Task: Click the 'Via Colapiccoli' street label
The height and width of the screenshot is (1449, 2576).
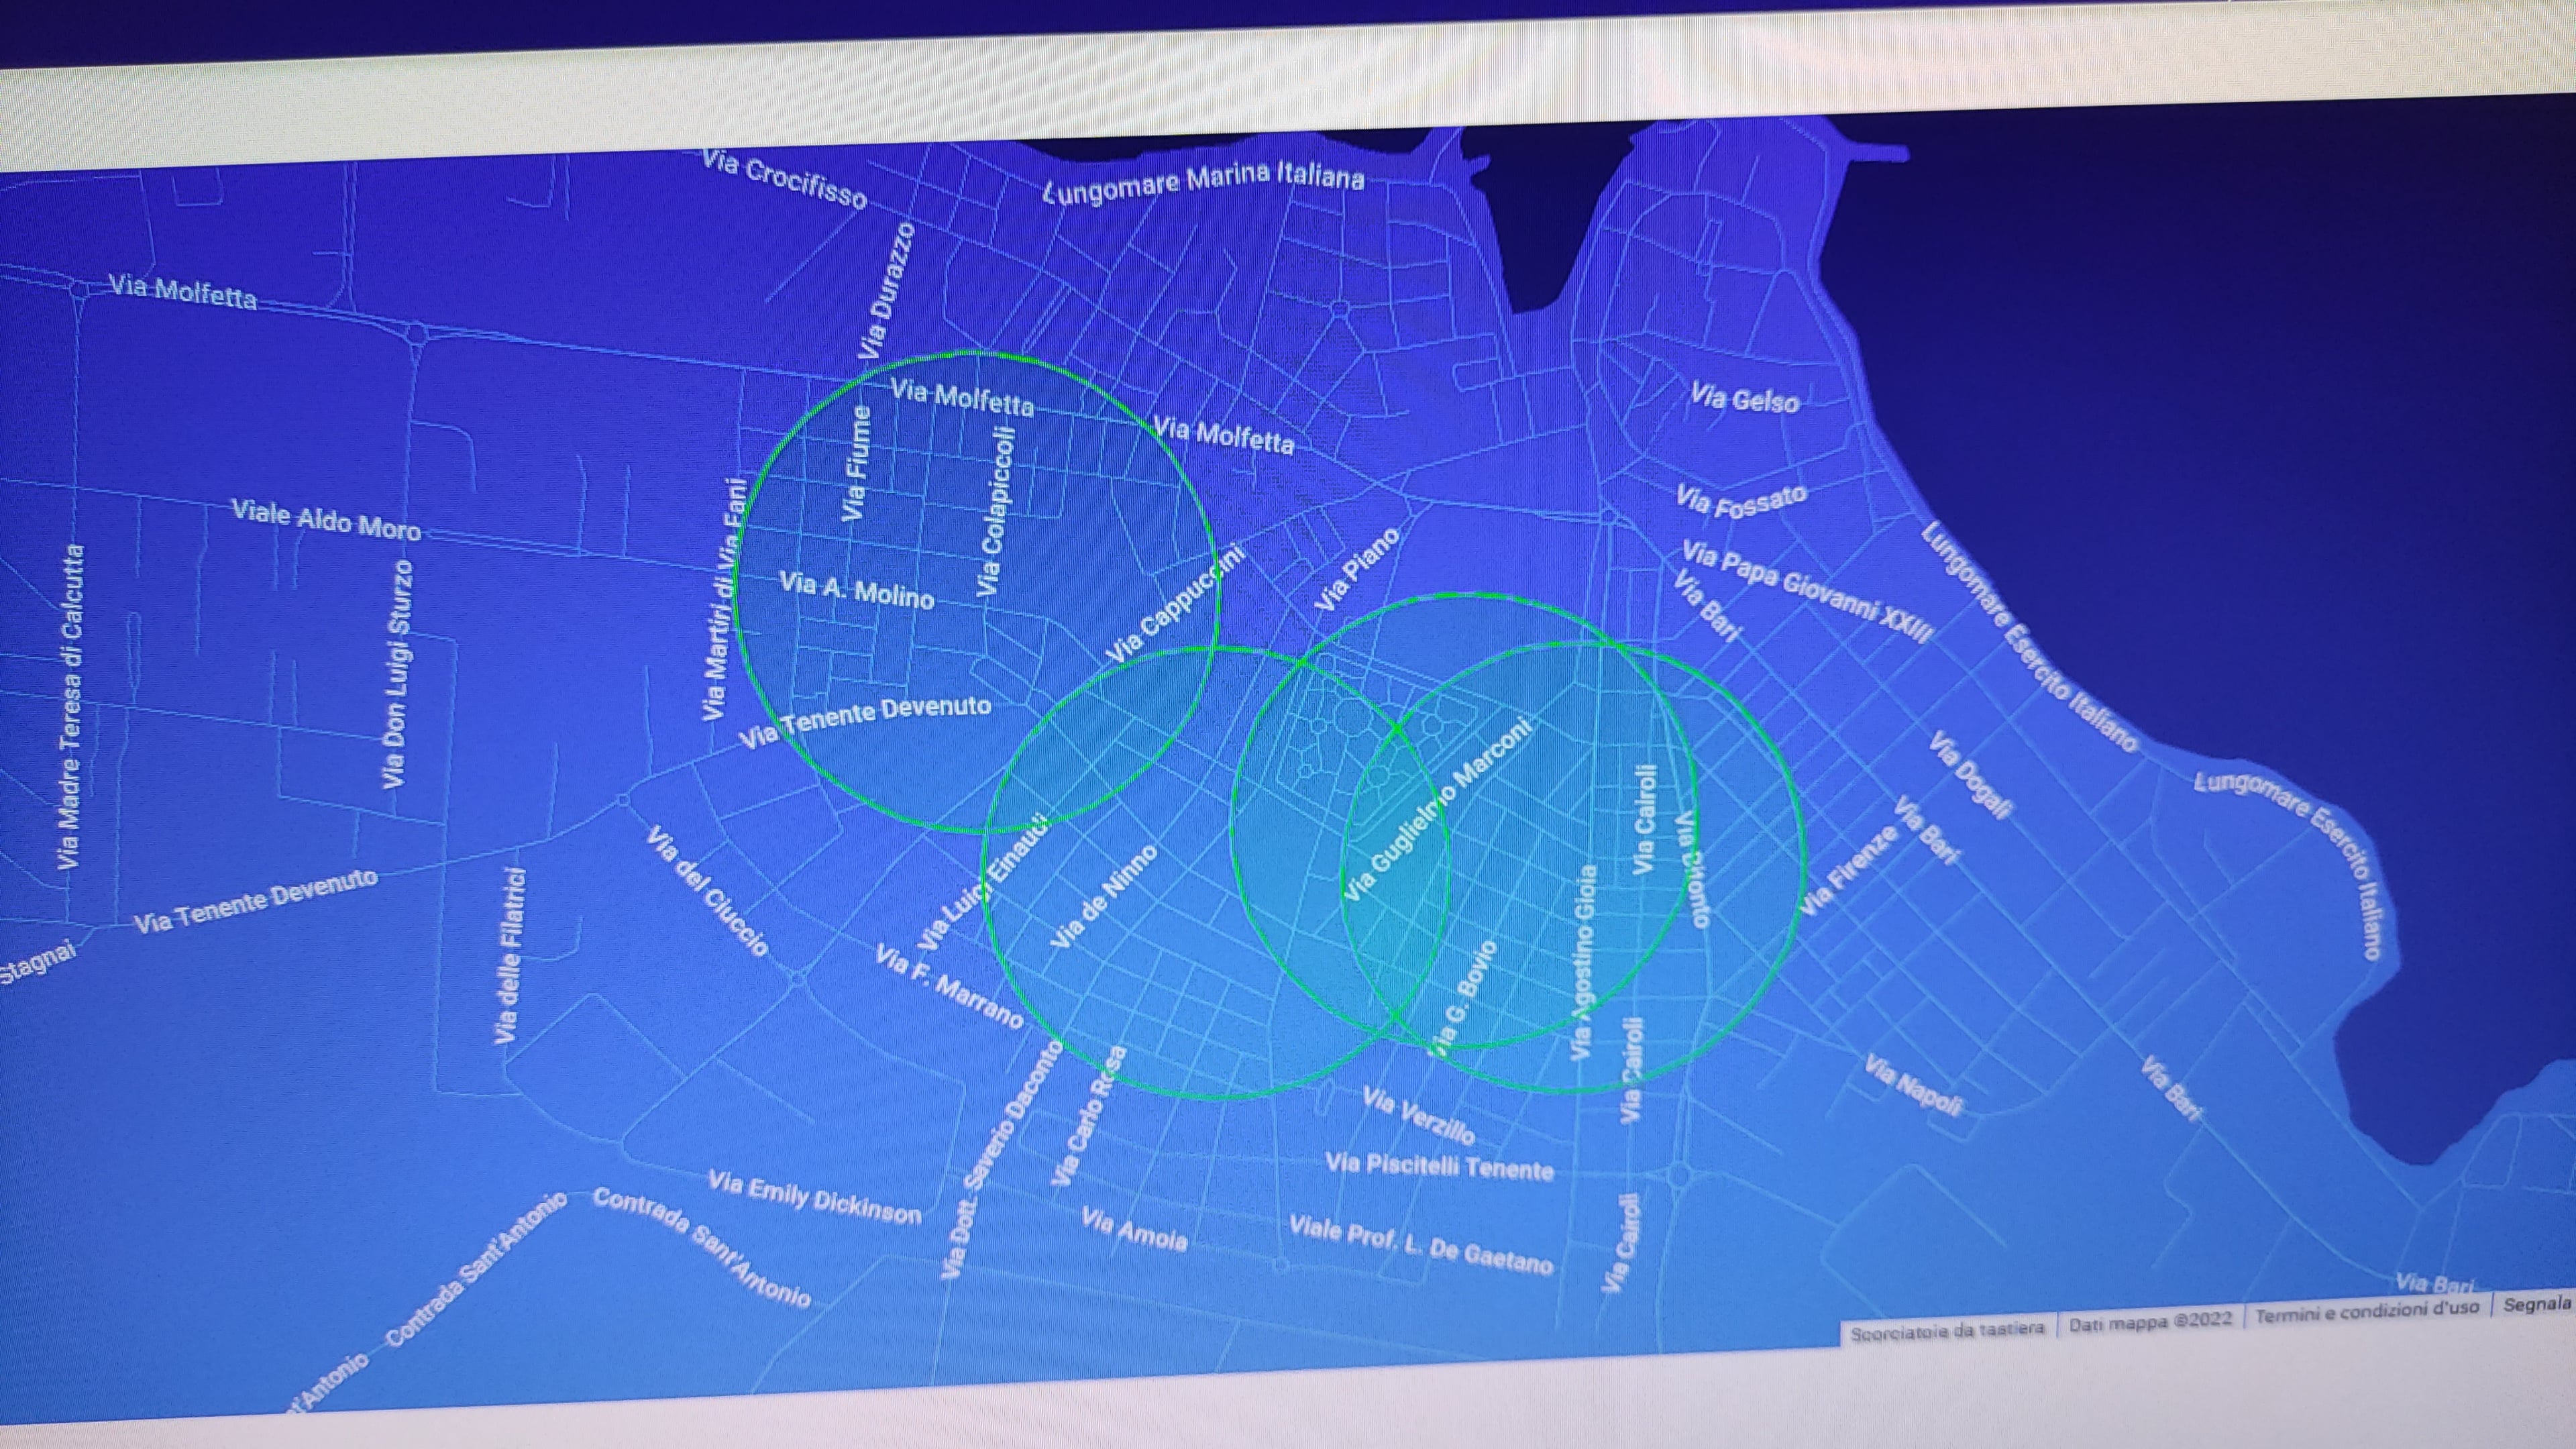Action: click(x=996, y=511)
